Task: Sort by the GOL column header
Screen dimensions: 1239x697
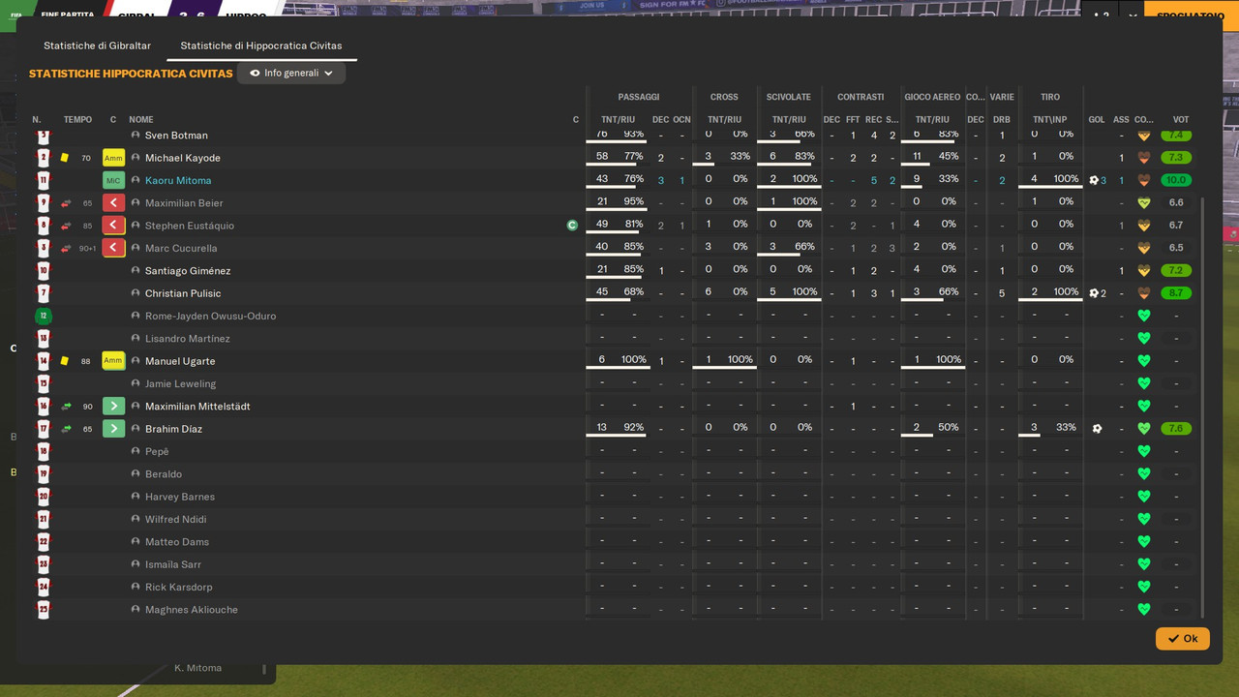Action: point(1097,120)
